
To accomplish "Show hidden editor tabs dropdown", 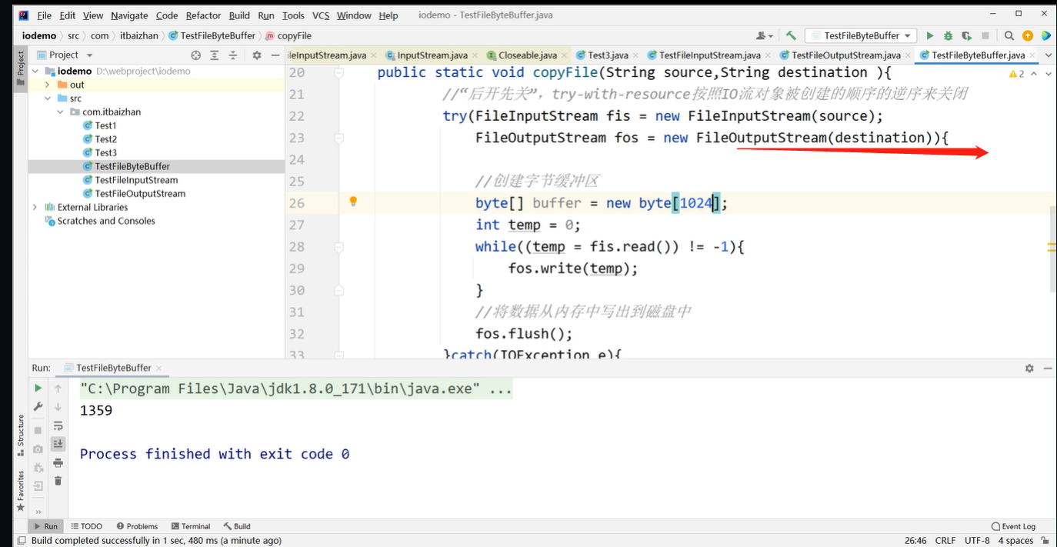I will [x=1047, y=55].
